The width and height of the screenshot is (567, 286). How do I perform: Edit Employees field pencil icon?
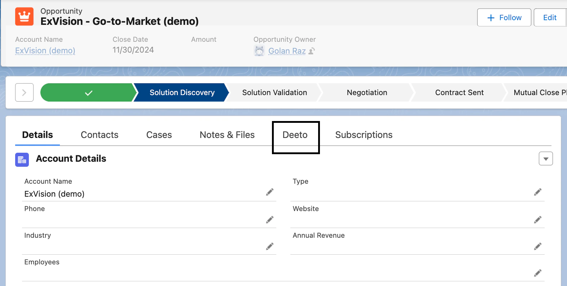coord(538,273)
